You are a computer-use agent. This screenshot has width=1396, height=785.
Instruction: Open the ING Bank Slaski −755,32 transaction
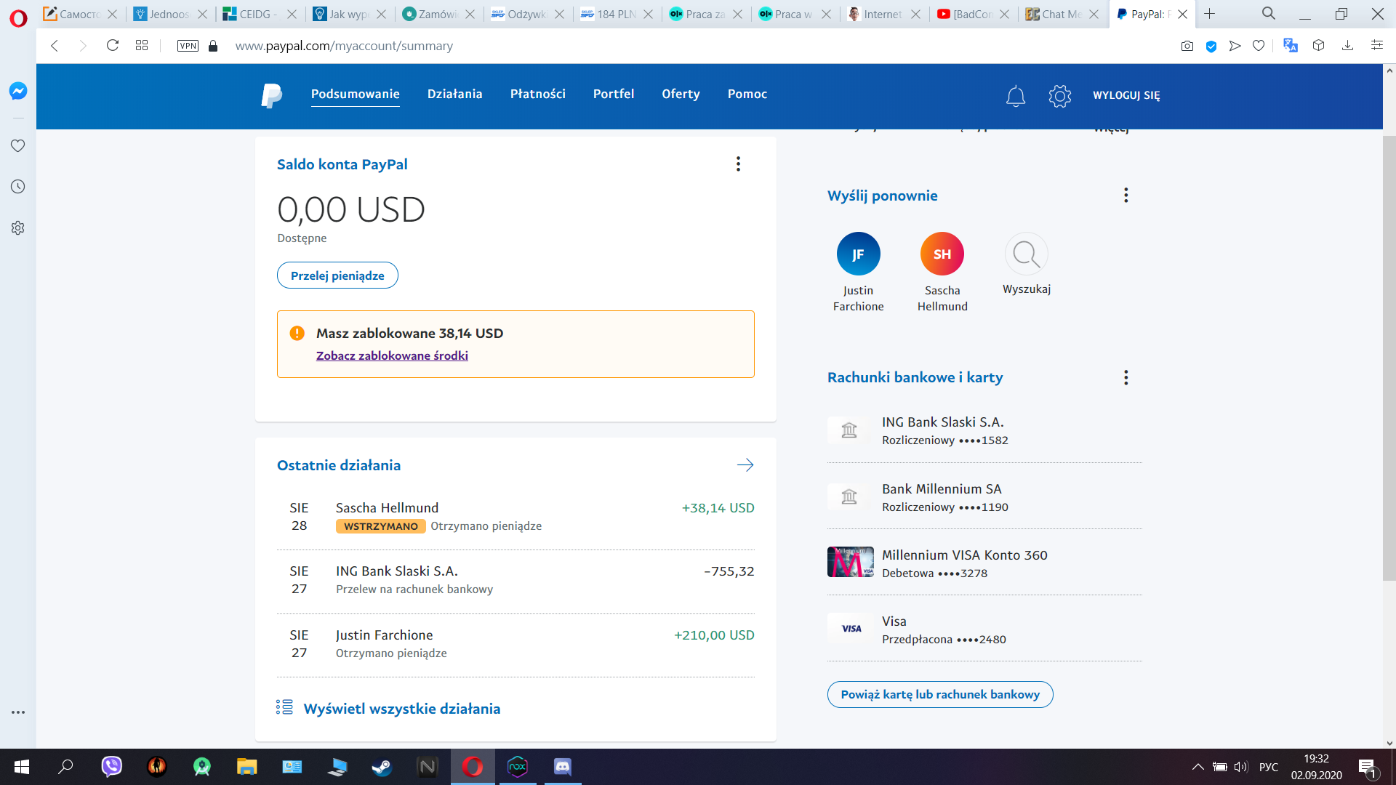coord(516,580)
